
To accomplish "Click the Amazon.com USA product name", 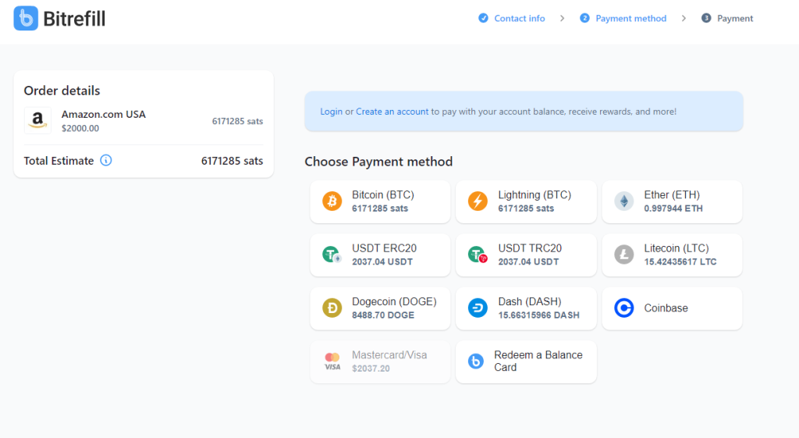I will (104, 114).
